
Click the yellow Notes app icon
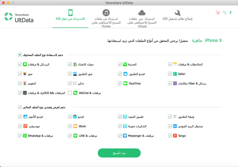coord(175,64)
